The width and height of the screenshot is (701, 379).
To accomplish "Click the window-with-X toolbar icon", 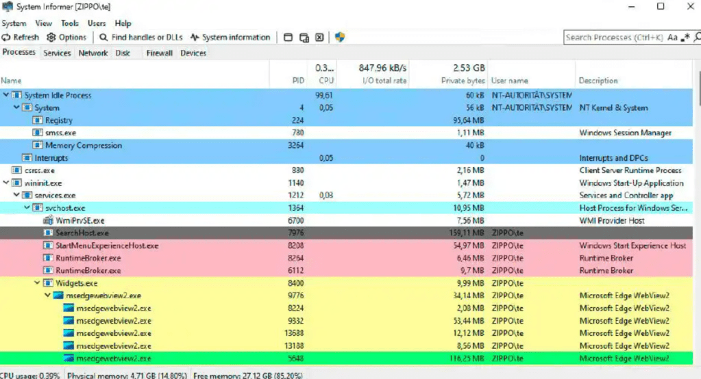I will point(319,38).
